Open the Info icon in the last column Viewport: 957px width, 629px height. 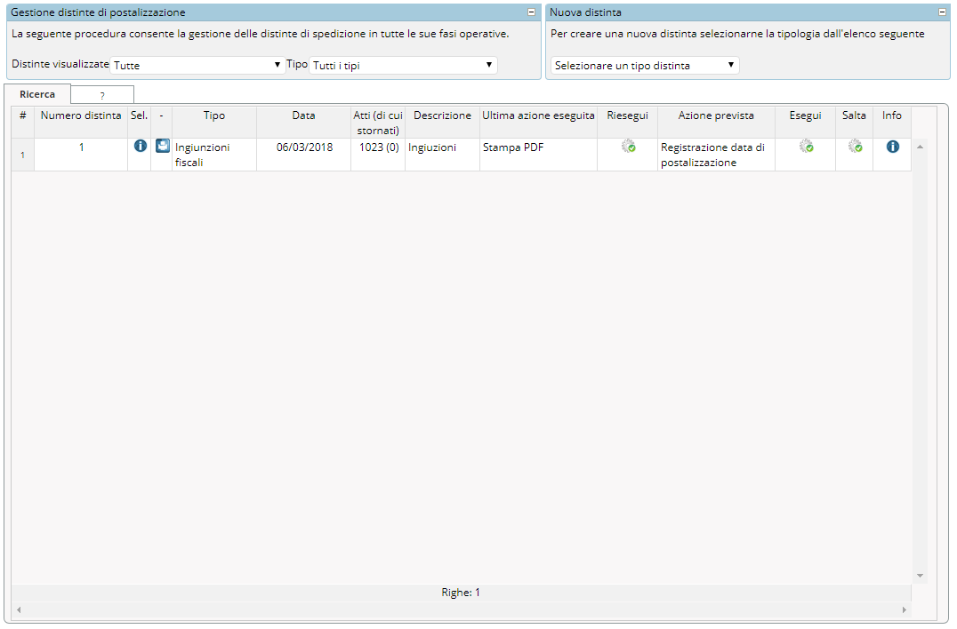click(x=892, y=147)
